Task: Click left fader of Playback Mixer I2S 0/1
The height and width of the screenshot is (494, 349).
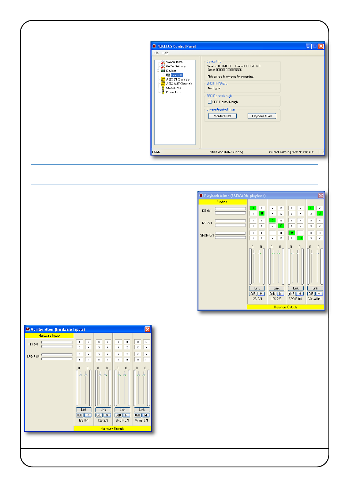Action: tap(254, 254)
